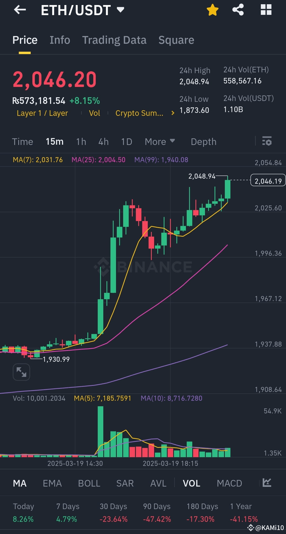
Task: Click the back arrow to exit the chart
Action: [20, 10]
